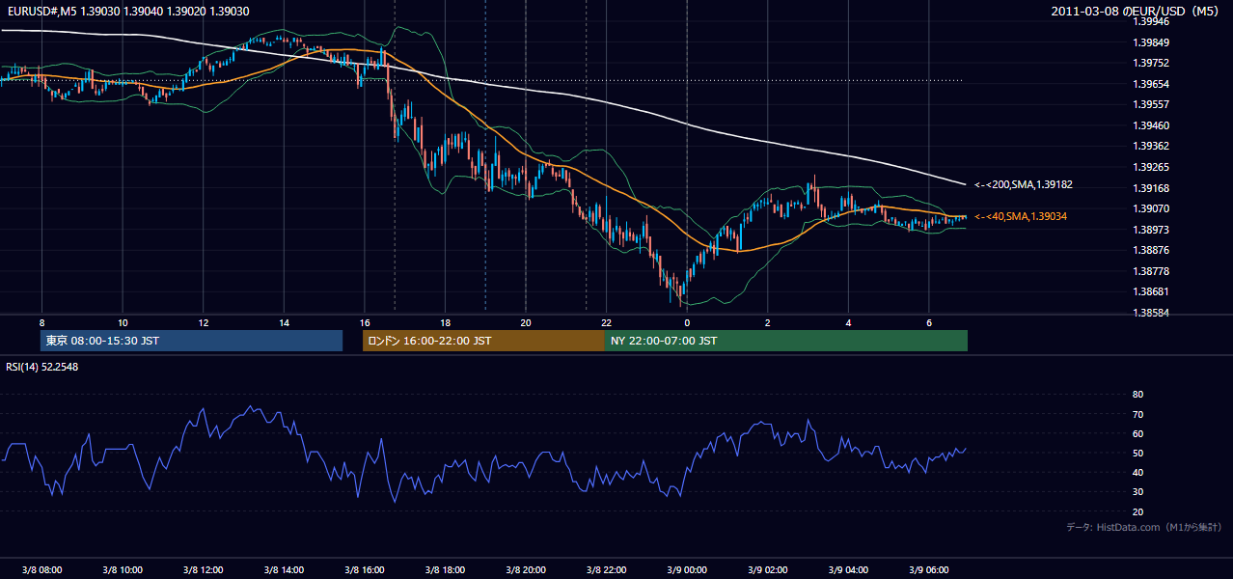Click RSI scale level 40

tap(1137, 473)
